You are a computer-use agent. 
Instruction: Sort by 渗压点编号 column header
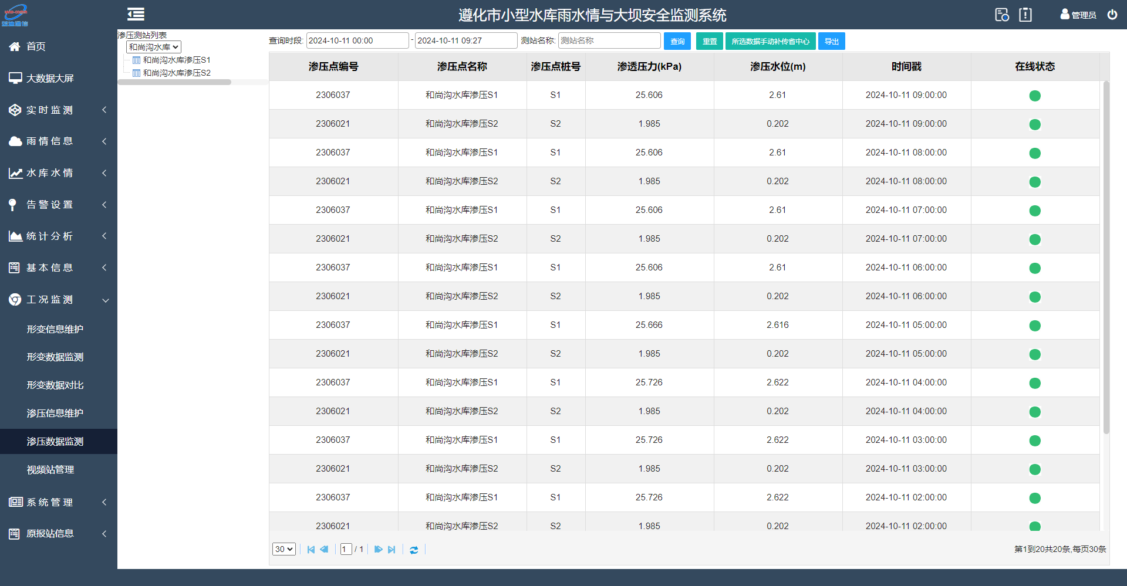tap(333, 66)
